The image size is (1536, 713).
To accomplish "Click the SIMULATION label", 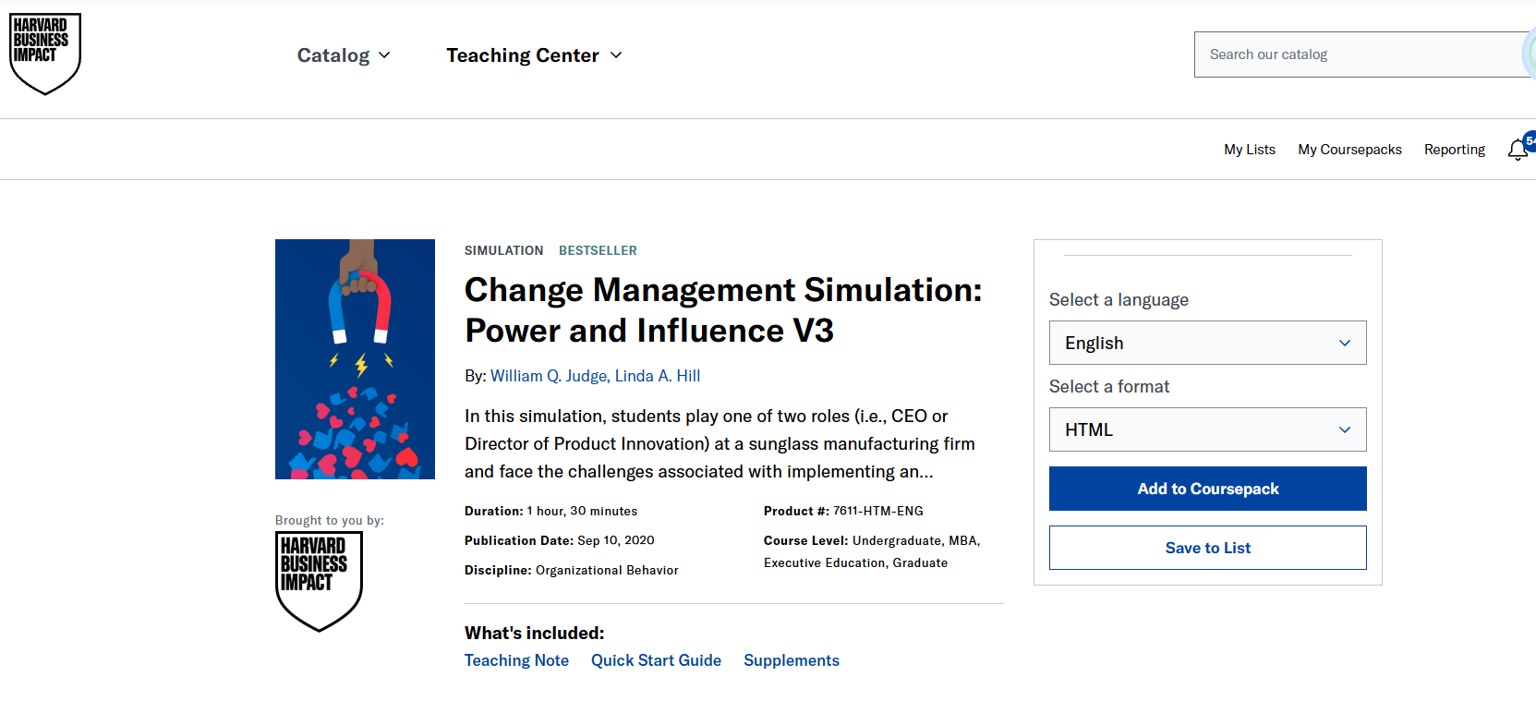I will 503,250.
